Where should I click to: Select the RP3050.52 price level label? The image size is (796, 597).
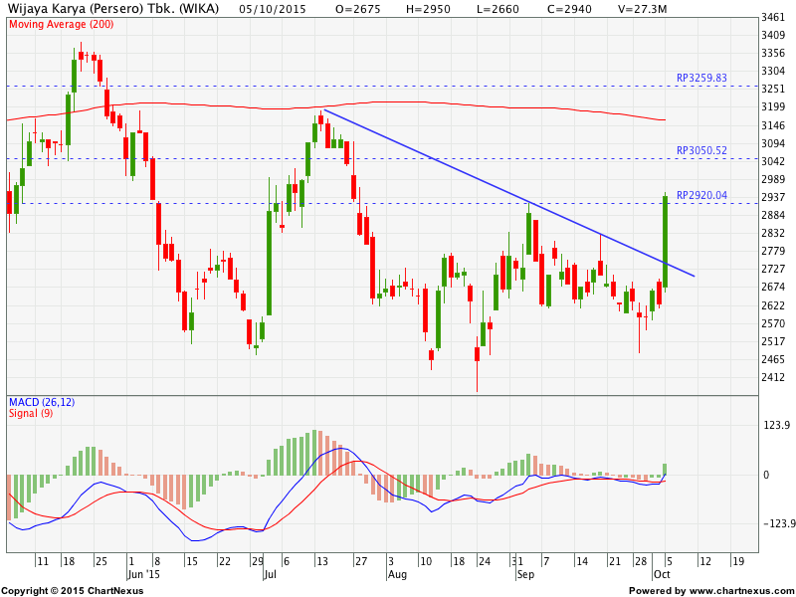pos(701,151)
